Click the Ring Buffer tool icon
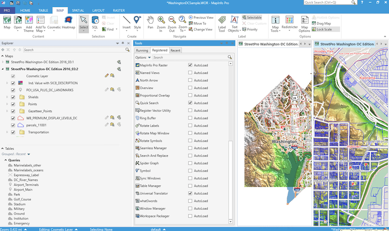 tap(137, 118)
